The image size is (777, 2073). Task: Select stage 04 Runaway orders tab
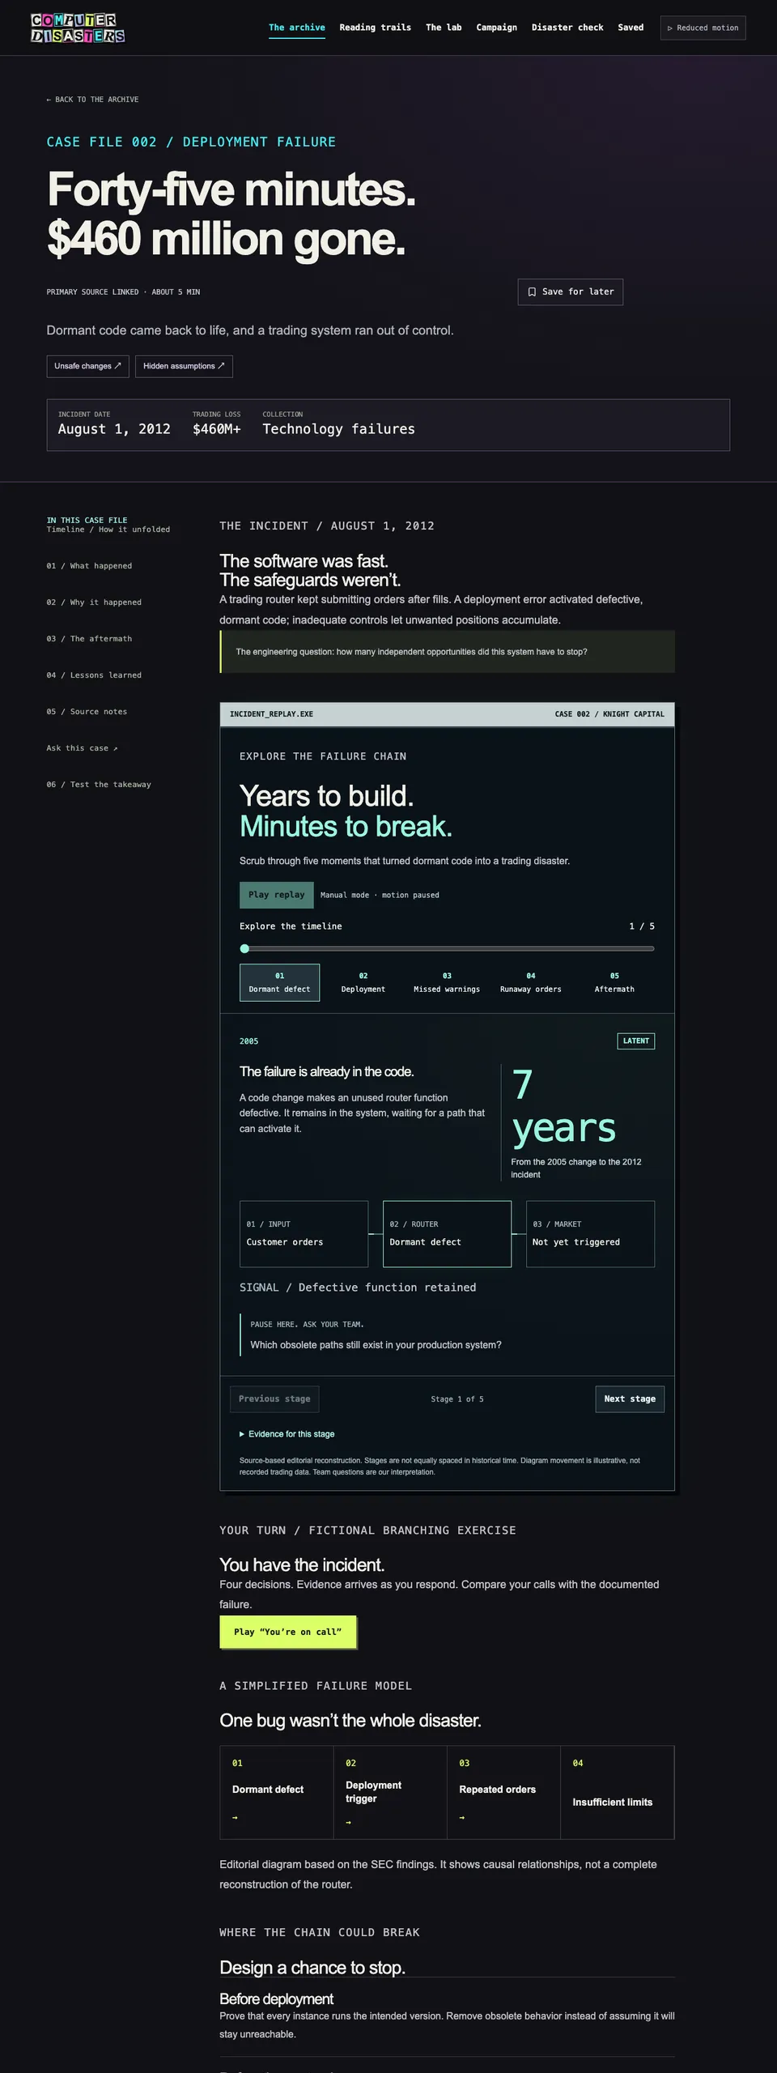pos(531,982)
